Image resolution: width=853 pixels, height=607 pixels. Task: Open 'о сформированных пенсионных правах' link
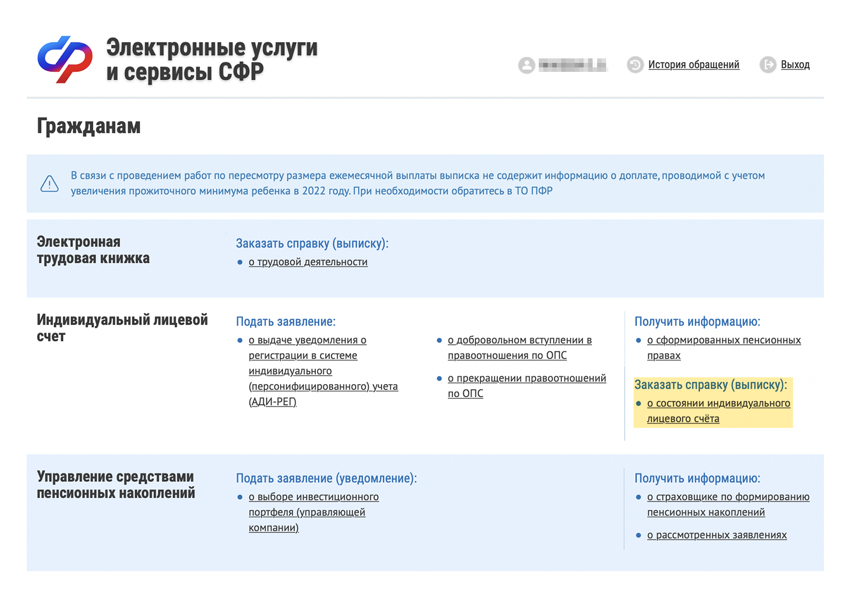pyautogui.click(x=724, y=348)
